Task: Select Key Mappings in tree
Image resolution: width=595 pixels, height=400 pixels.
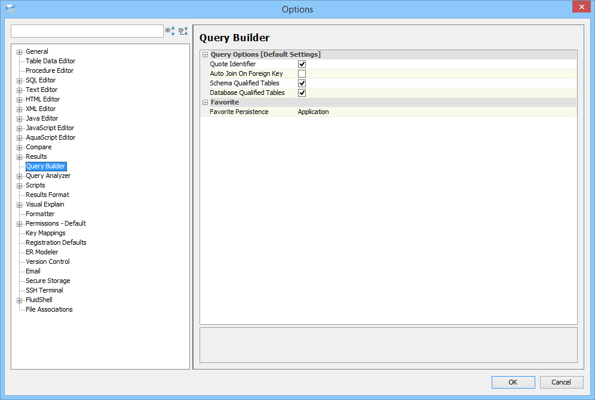Action: point(45,233)
